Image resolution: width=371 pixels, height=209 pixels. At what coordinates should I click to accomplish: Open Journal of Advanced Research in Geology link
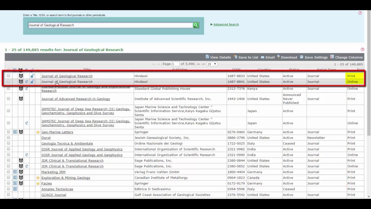[x=76, y=99]
